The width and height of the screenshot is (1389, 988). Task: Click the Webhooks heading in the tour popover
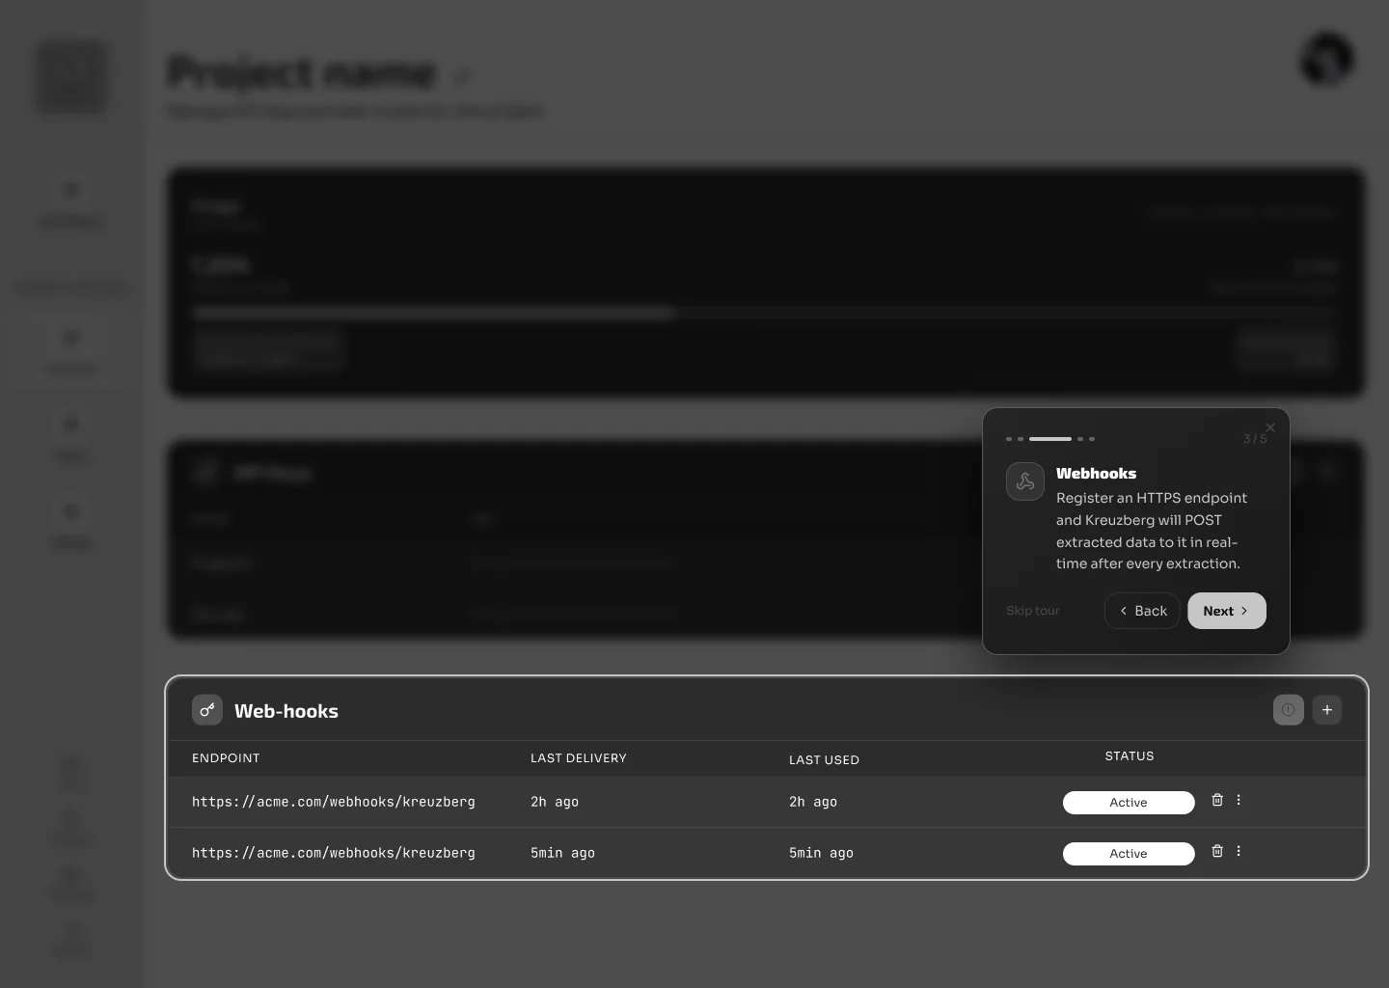(1096, 474)
